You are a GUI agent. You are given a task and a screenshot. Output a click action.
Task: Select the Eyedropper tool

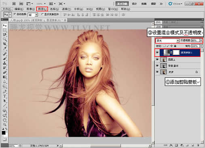5,48
